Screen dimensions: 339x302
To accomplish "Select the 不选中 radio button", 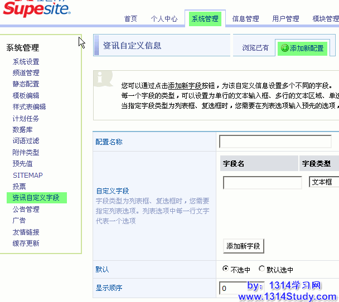I will [x=226, y=269].
